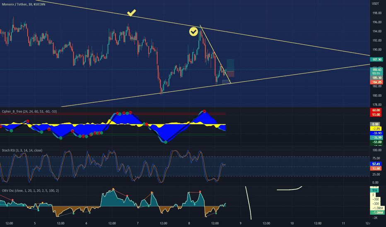Click the 184.05 red price tag

376,82
